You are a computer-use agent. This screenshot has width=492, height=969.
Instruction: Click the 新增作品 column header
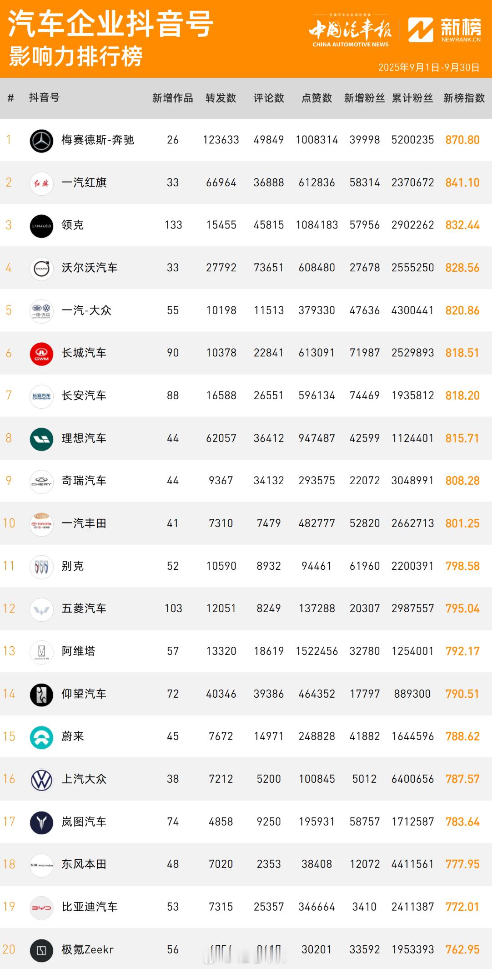172,98
